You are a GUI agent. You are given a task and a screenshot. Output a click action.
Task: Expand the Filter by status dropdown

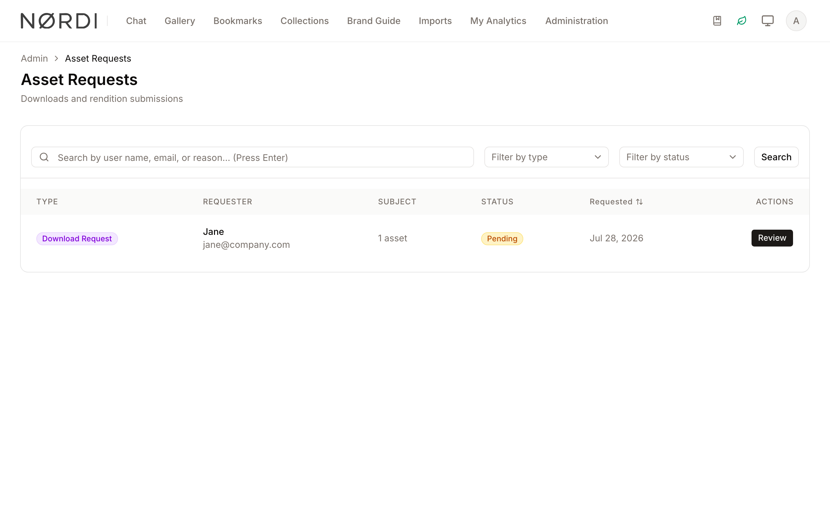coord(681,157)
